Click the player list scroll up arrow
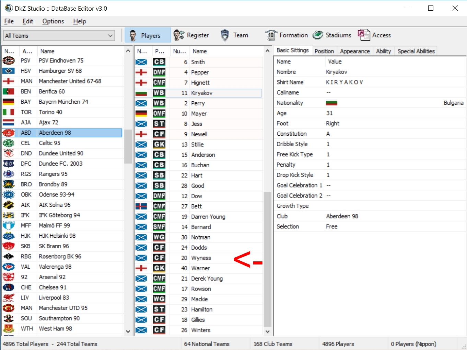The image size is (467, 350). coord(268,51)
